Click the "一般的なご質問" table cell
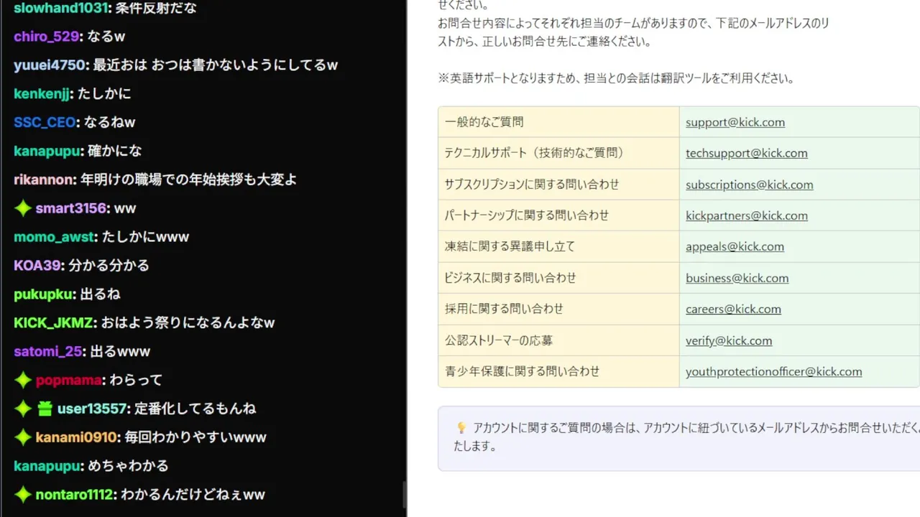The image size is (920, 517). [558, 122]
